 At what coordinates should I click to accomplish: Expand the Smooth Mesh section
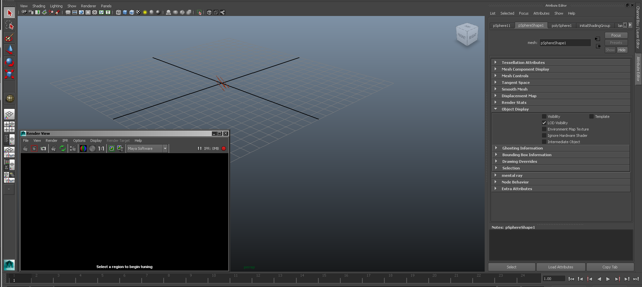click(x=561, y=89)
